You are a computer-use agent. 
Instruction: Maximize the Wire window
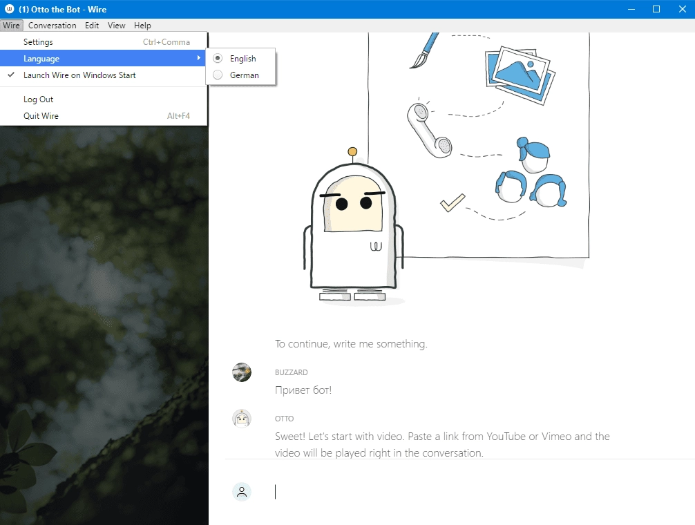click(656, 9)
